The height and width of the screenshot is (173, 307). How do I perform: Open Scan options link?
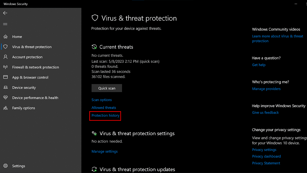pos(102,100)
